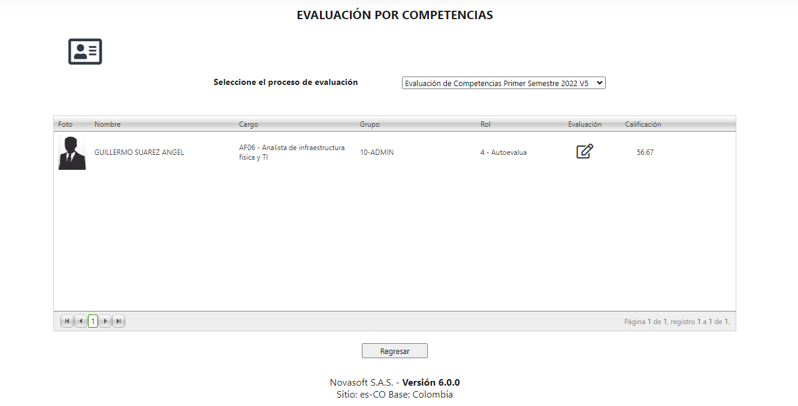This screenshot has height=406, width=798.
Task: Click the name GUILLERMO SUAREZ ANGEL
Action: (x=139, y=152)
